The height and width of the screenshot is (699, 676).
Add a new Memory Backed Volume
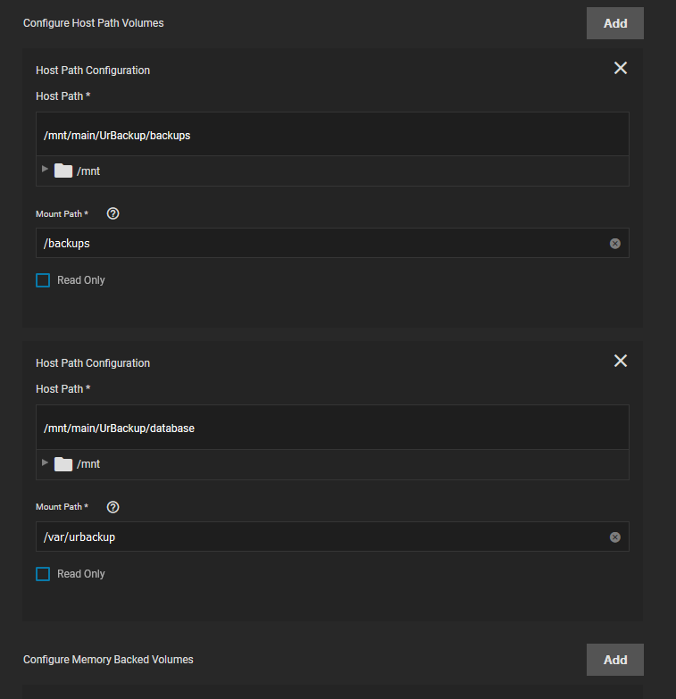tap(615, 660)
